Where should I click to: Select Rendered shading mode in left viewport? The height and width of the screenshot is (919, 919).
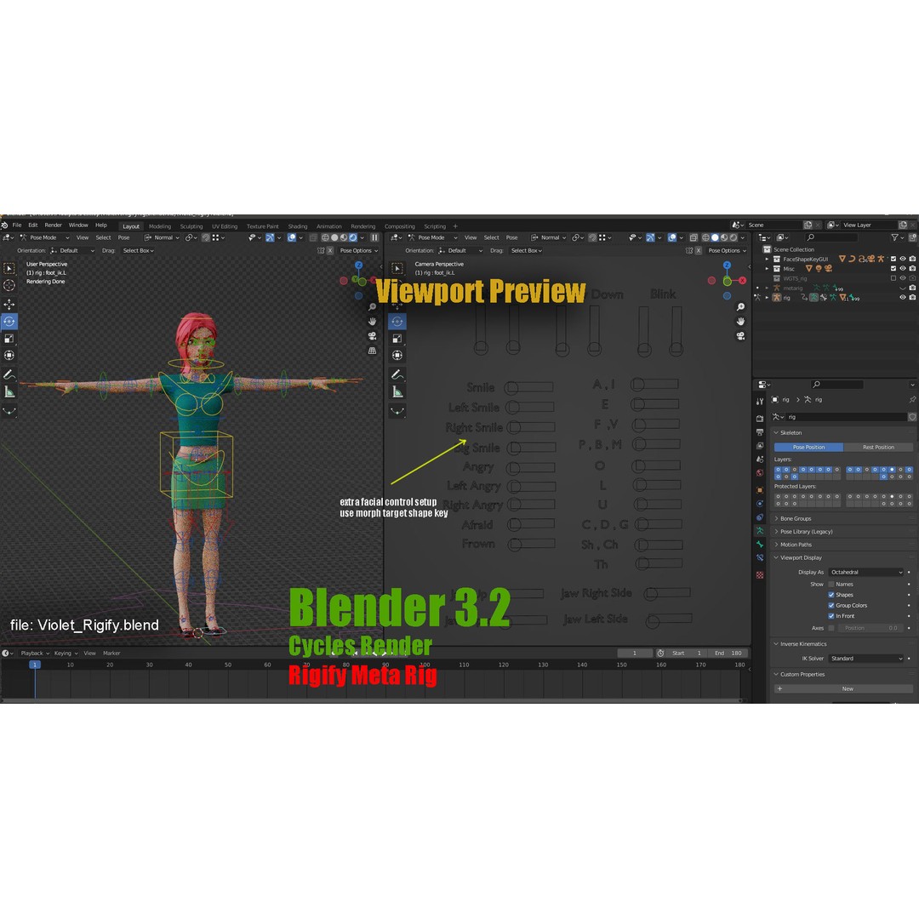(x=353, y=237)
